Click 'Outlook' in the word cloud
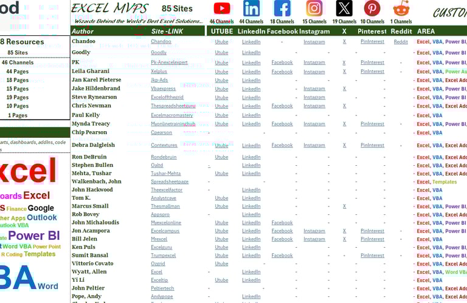This screenshot has width=467, height=303. (42, 217)
